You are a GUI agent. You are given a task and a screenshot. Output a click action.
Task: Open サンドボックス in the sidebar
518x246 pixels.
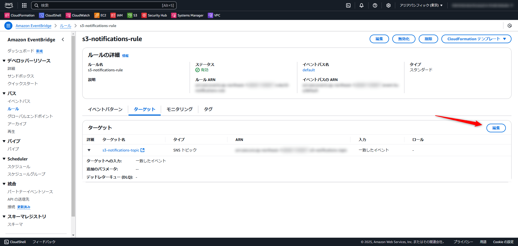(21, 76)
